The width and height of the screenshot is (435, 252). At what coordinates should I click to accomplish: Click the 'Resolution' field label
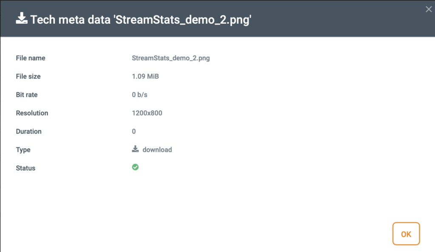coord(32,113)
